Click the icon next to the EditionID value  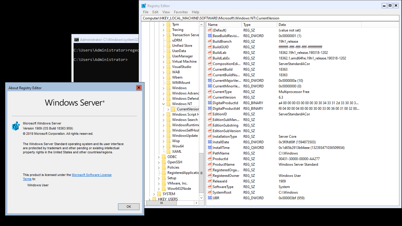pos(210,114)
